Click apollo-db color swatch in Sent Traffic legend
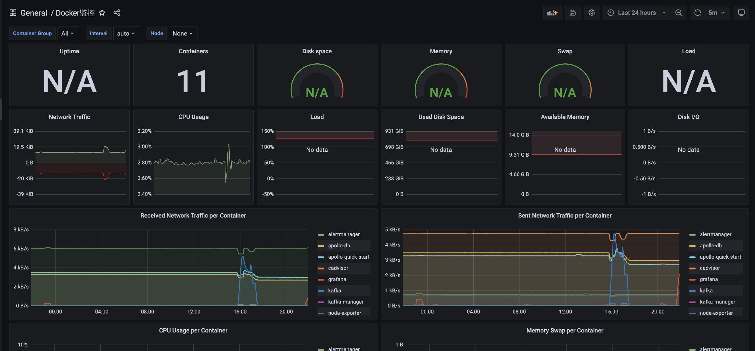The width and height of the screenshot is (755, 351). [692, 246]
